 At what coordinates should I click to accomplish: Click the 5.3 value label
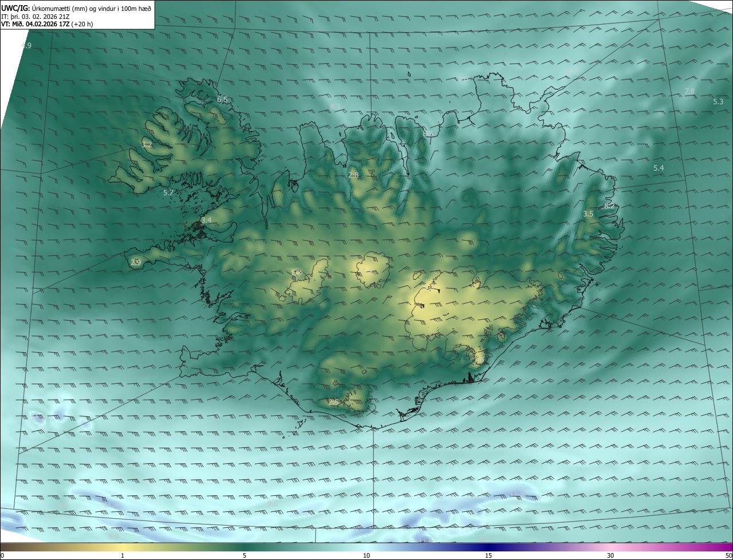pos(718,101)
